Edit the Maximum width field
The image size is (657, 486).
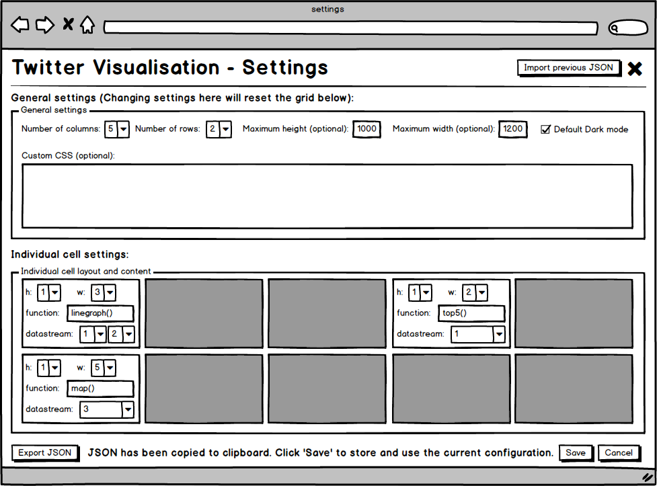click(x=513, y=129)
